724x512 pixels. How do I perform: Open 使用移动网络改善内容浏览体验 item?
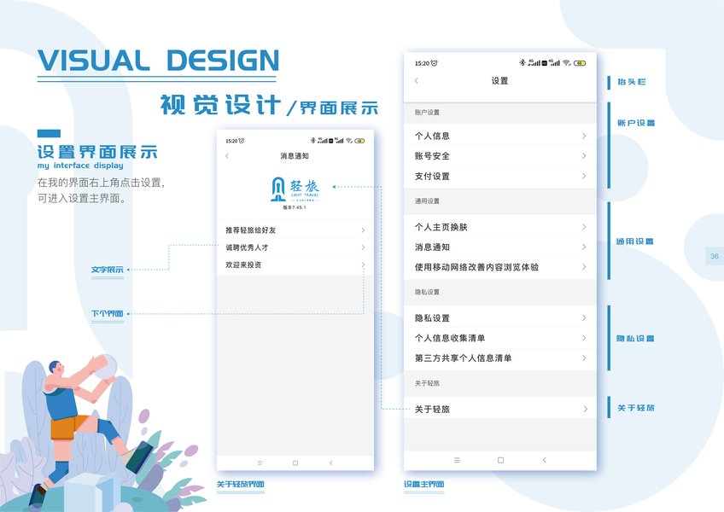[500, 267]
